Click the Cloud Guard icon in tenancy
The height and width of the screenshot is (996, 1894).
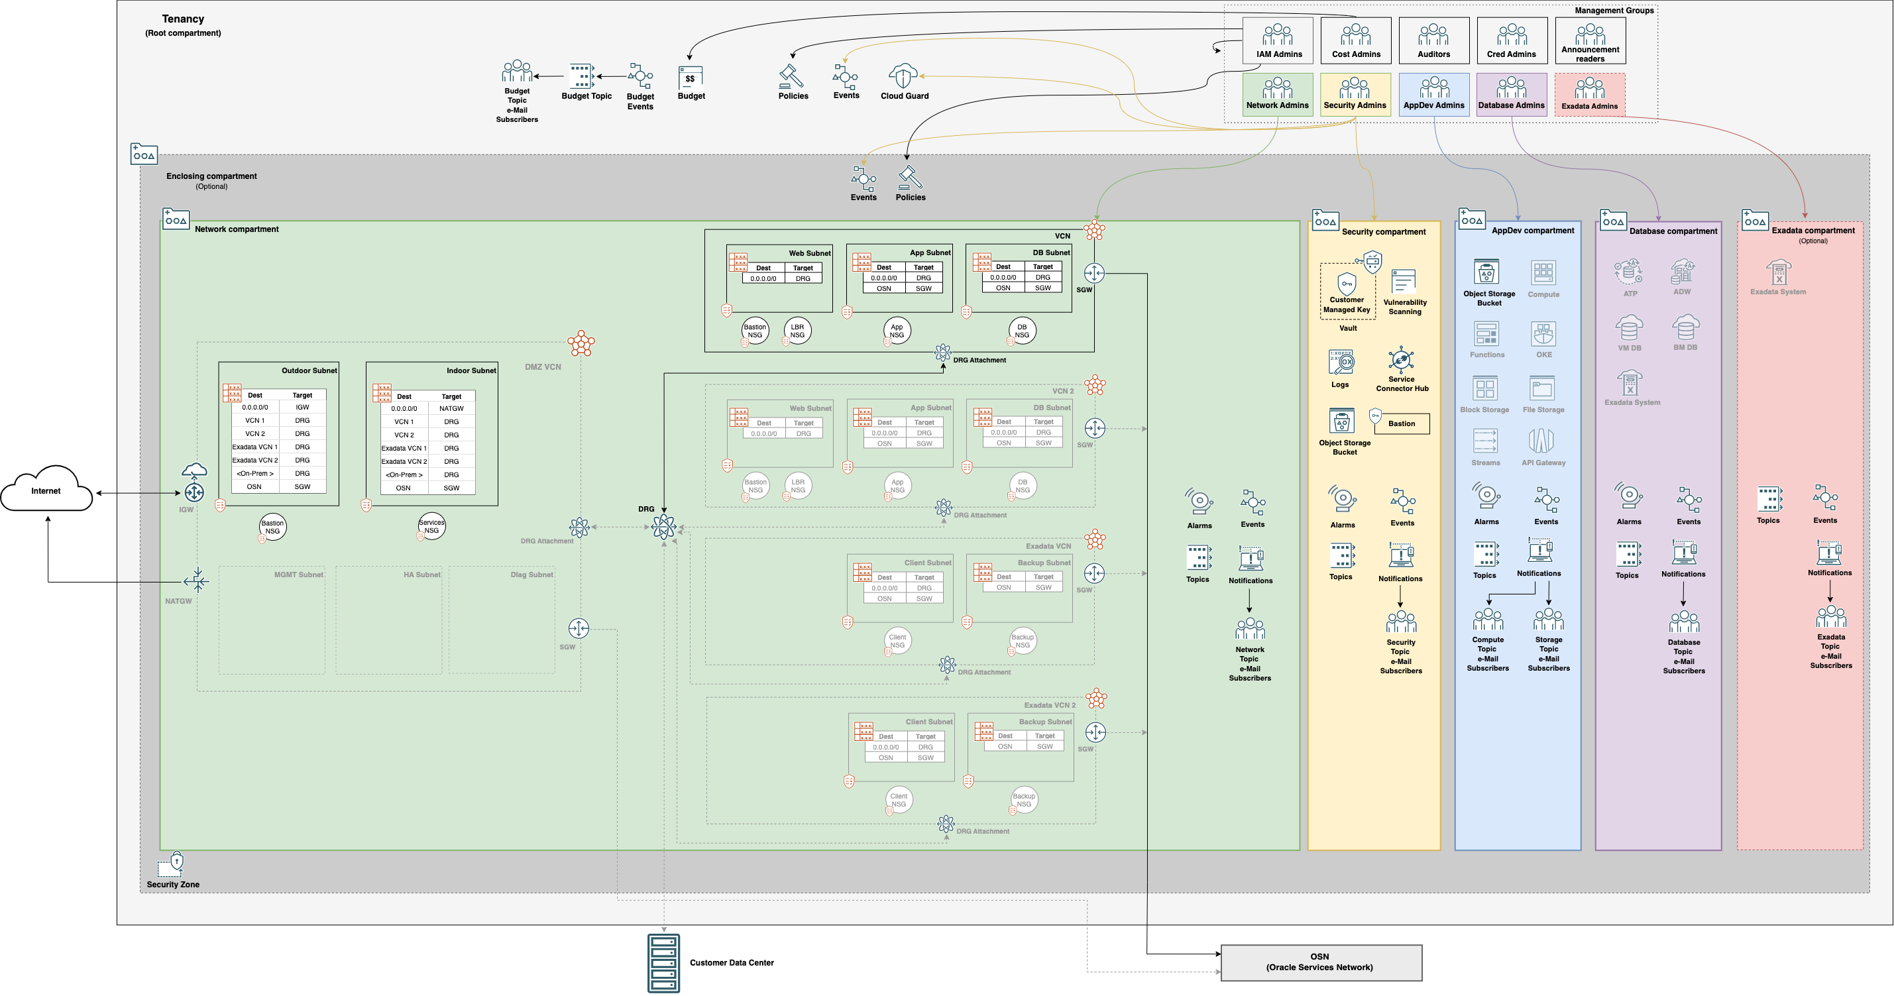[903, 76]
